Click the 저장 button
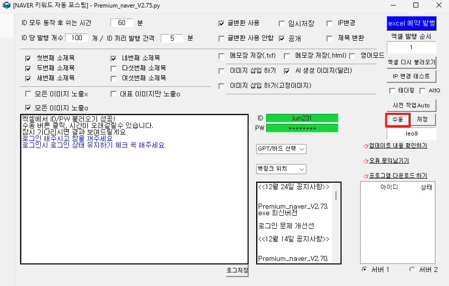This screenshot has height=286, width=449. (423, 119)
